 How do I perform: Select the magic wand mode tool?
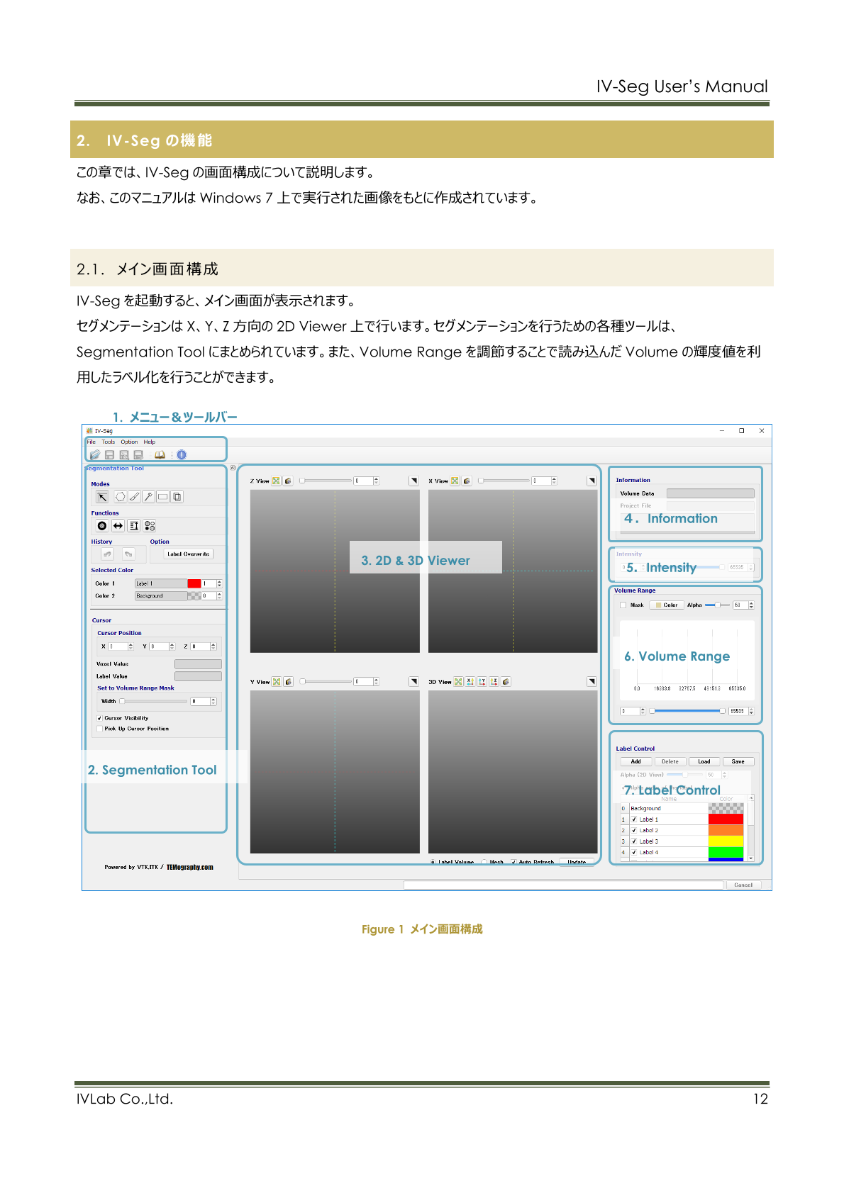click(148, 497)
